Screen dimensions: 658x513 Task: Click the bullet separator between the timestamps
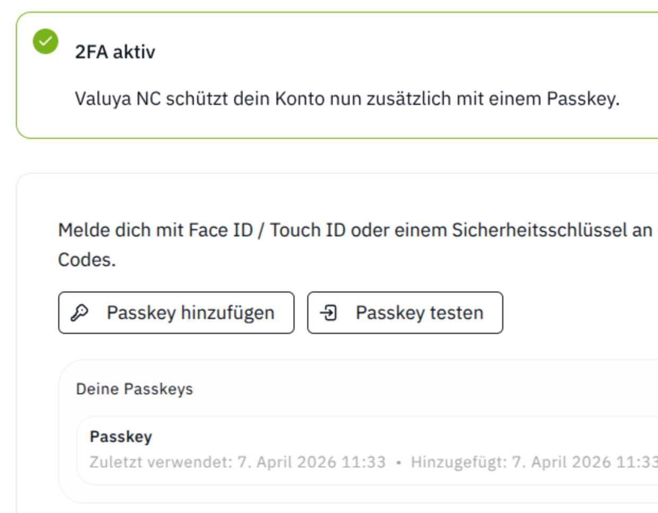tap(398, 463)
